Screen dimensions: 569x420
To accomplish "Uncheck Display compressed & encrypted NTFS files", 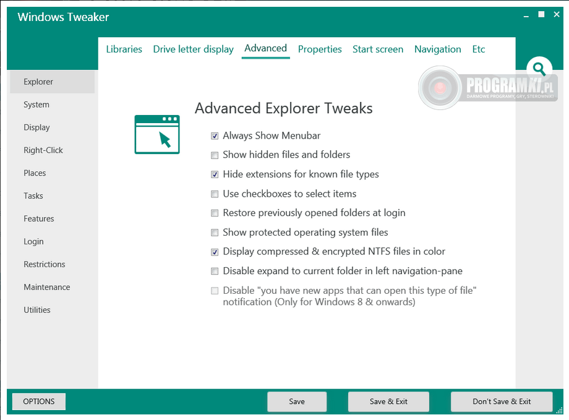I will coord(215,252).
